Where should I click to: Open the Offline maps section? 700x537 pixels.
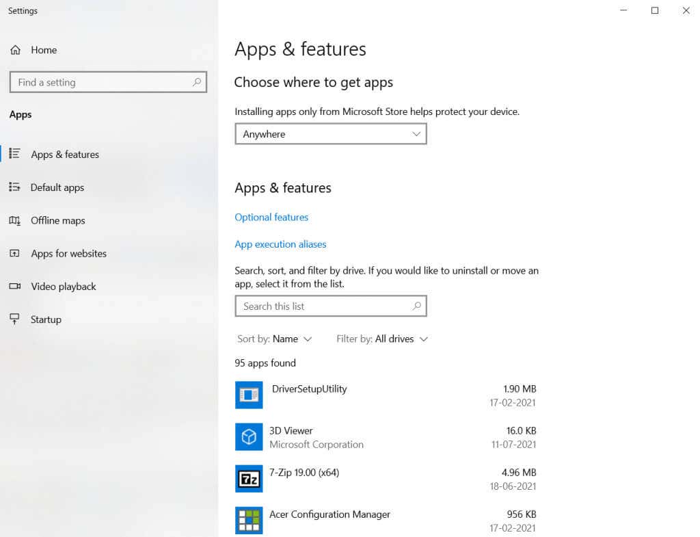[57, 221]
